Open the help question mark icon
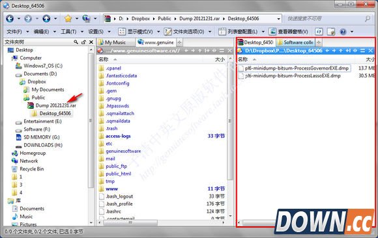The width and height of the screenshot is (378, 238). 343,31
